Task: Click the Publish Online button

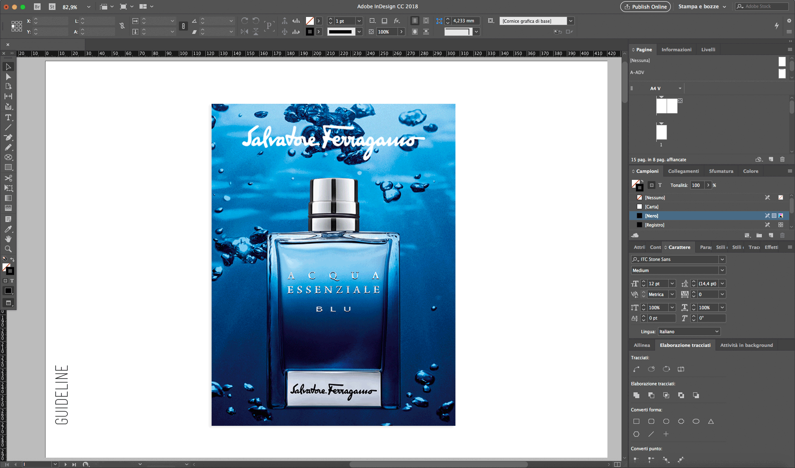Action: [645, 7]
